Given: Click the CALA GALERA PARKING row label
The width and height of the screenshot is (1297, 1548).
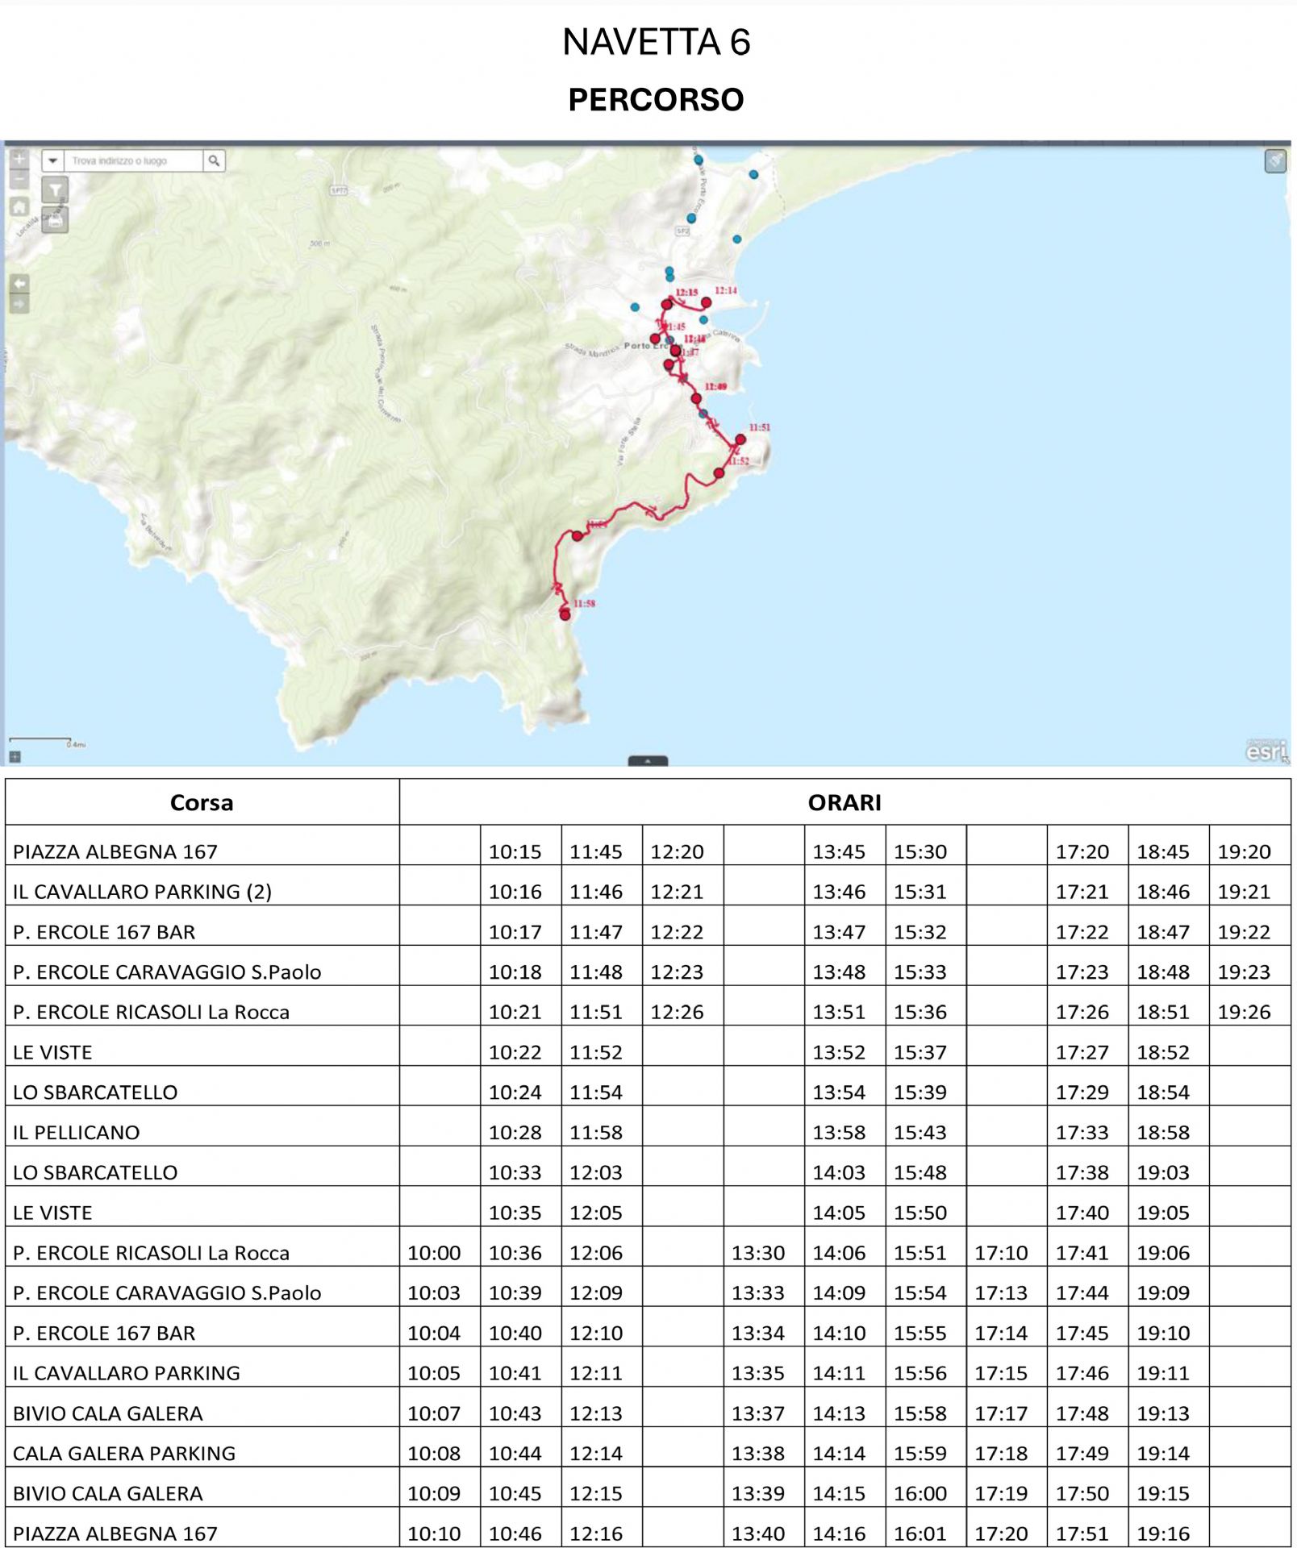Looking at the screenshot, I should pos(124,1453).
